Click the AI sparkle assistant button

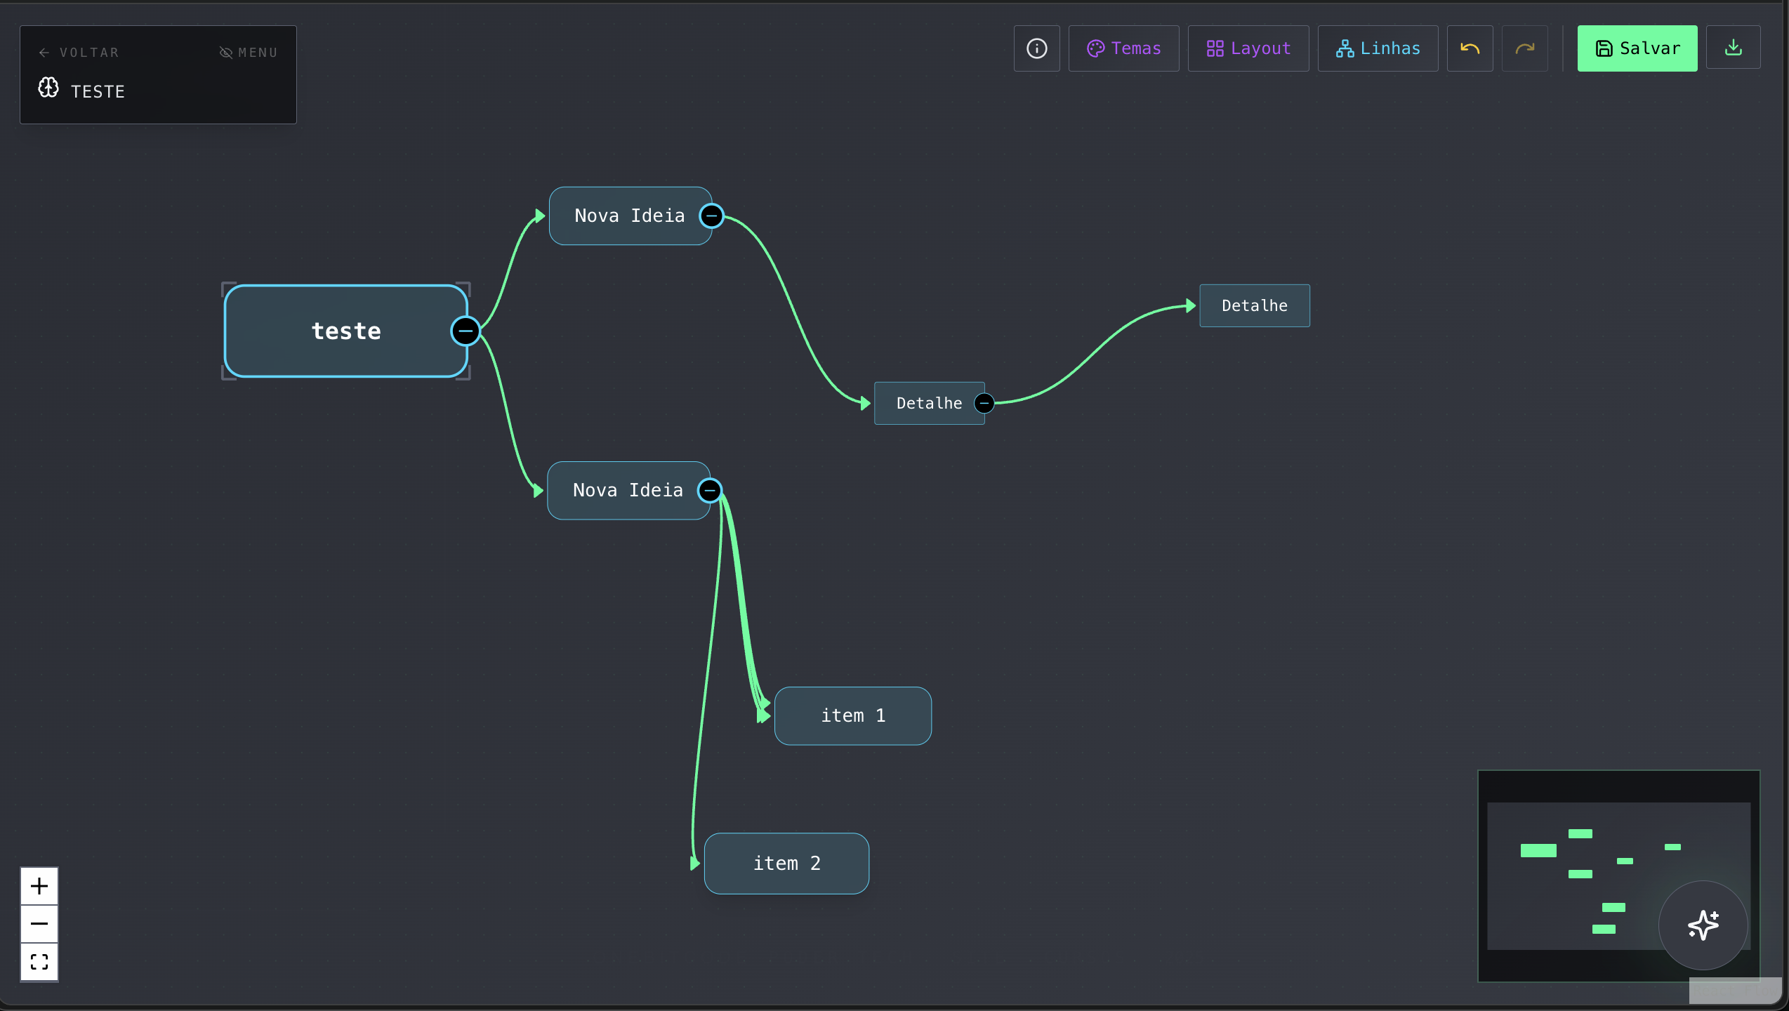point(1703,925)
